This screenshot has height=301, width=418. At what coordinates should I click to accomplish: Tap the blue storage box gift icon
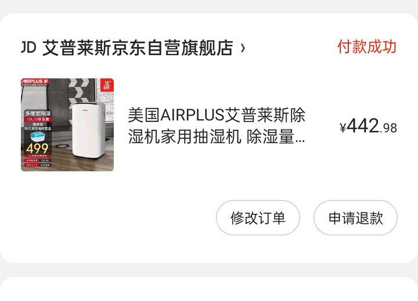37,137
